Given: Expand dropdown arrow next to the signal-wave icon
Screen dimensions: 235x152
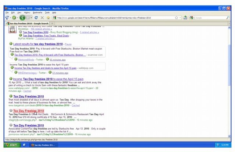Looking at the screenshot, I should 10,18.
